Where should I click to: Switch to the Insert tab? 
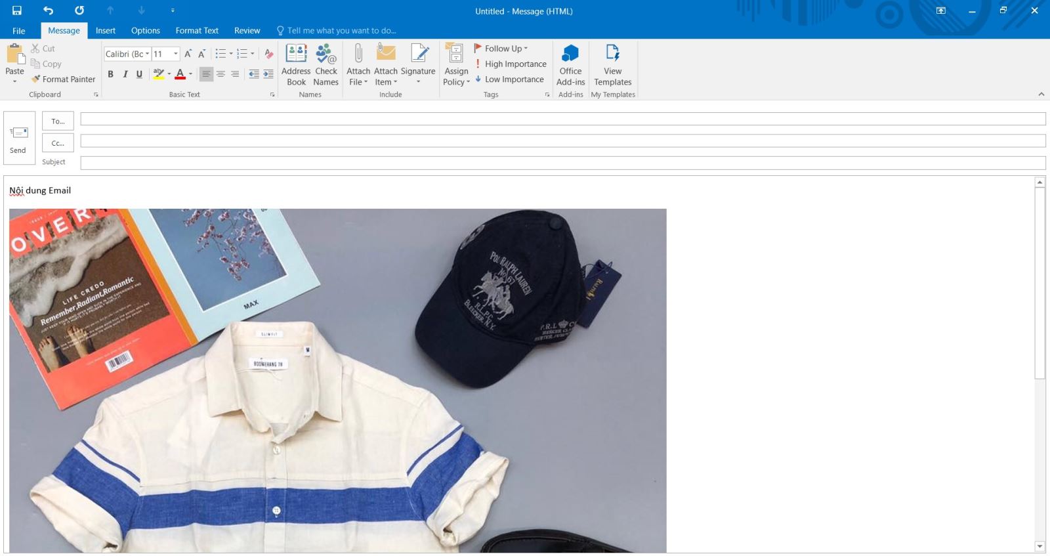click(105, 30)
